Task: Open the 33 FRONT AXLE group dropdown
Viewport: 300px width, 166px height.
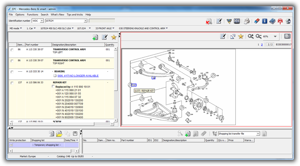Action: [105, 28]
